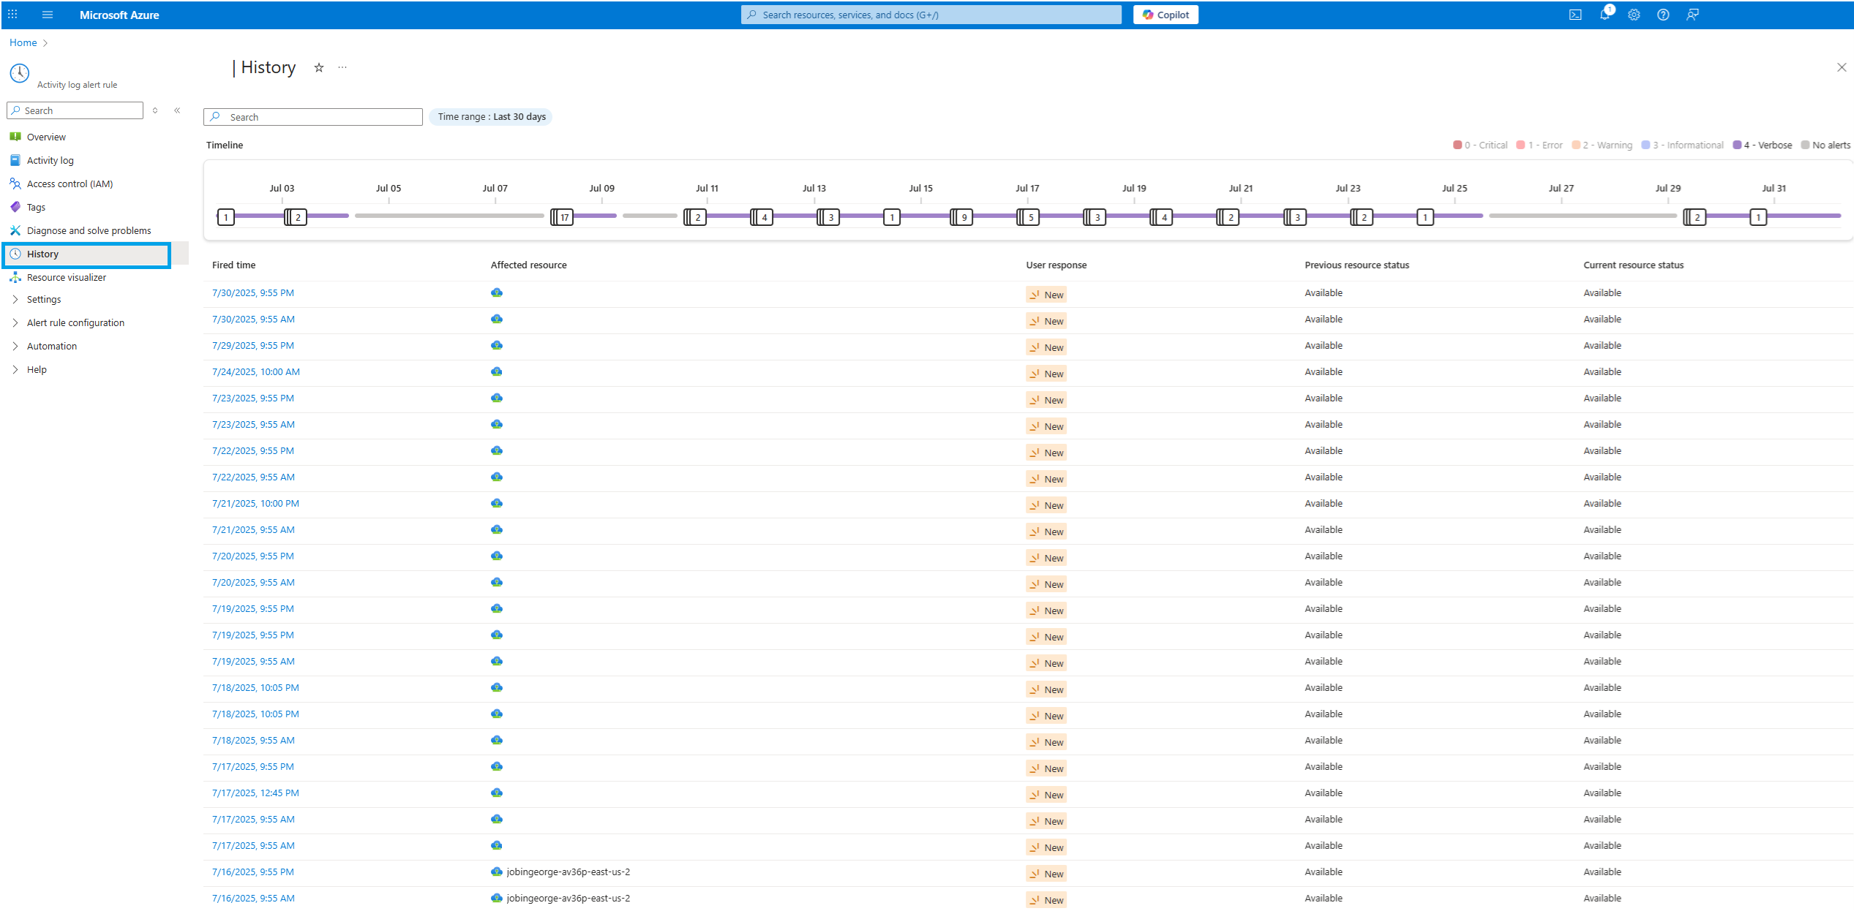Open the Activity log menu item
The height and width of the screenshot is (911, 1854).
coord(50,161)
